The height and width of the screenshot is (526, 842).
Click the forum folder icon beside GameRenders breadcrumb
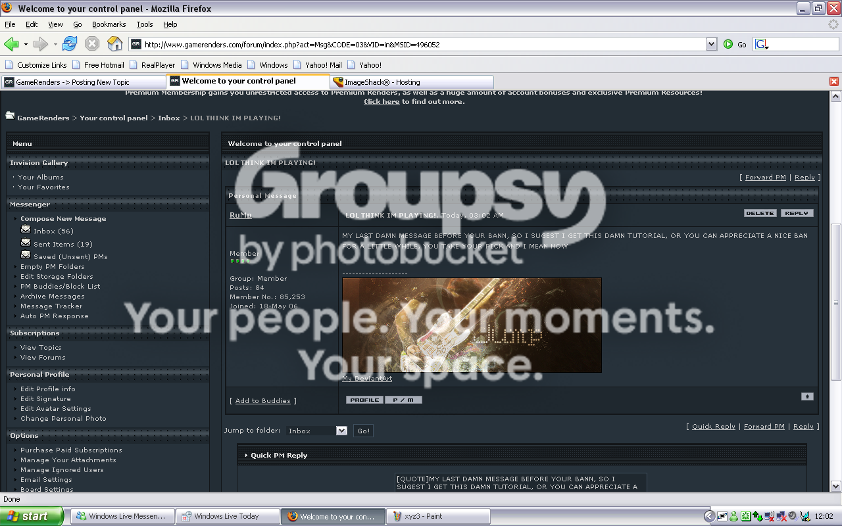coord(10,116)
